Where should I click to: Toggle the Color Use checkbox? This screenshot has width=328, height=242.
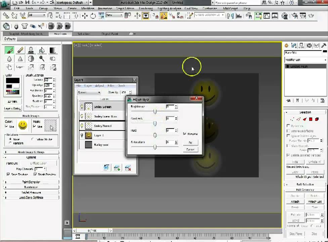coord(6,126)
